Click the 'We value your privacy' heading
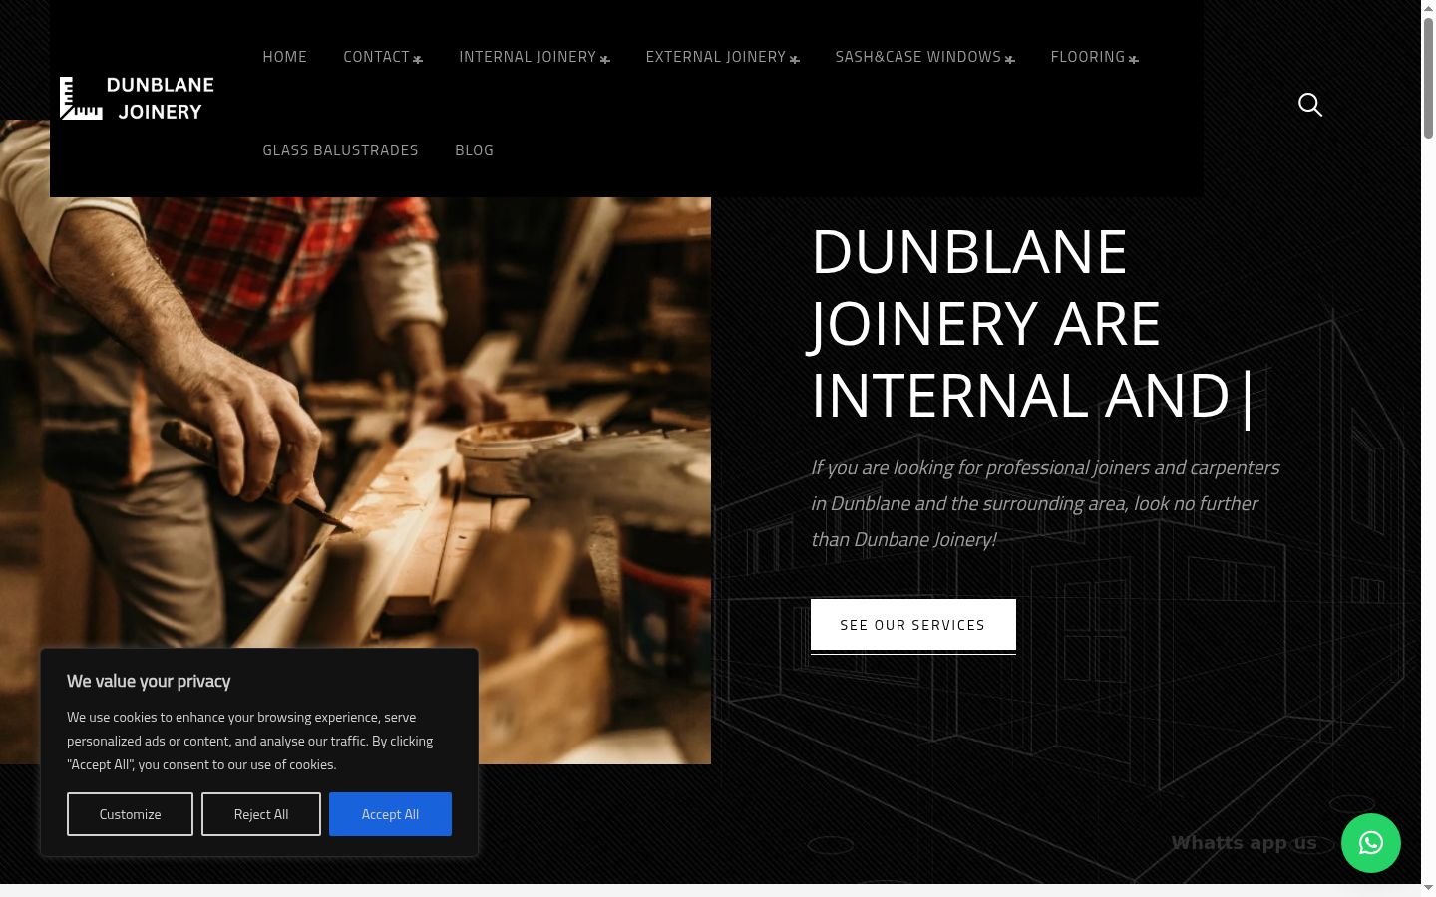The height and width of the screenshot is (897, 1436). coord(149,681)
